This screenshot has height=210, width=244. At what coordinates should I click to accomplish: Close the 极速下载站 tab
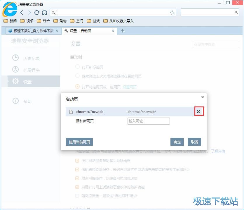tap(57, 31)
